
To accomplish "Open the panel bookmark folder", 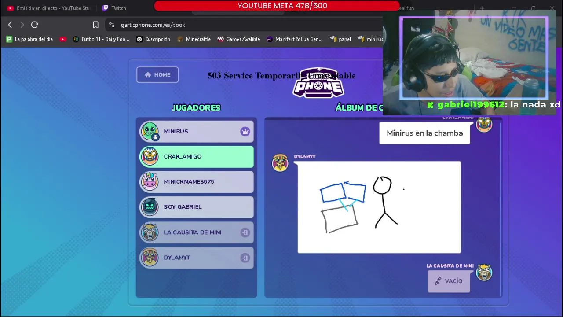I will (340, 39).
